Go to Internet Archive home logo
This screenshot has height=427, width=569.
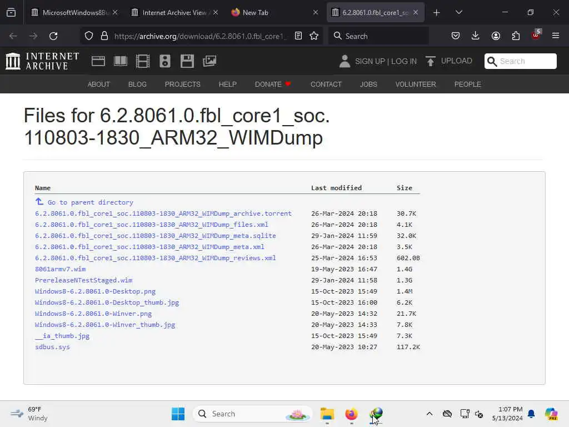(x=42, y=61)
